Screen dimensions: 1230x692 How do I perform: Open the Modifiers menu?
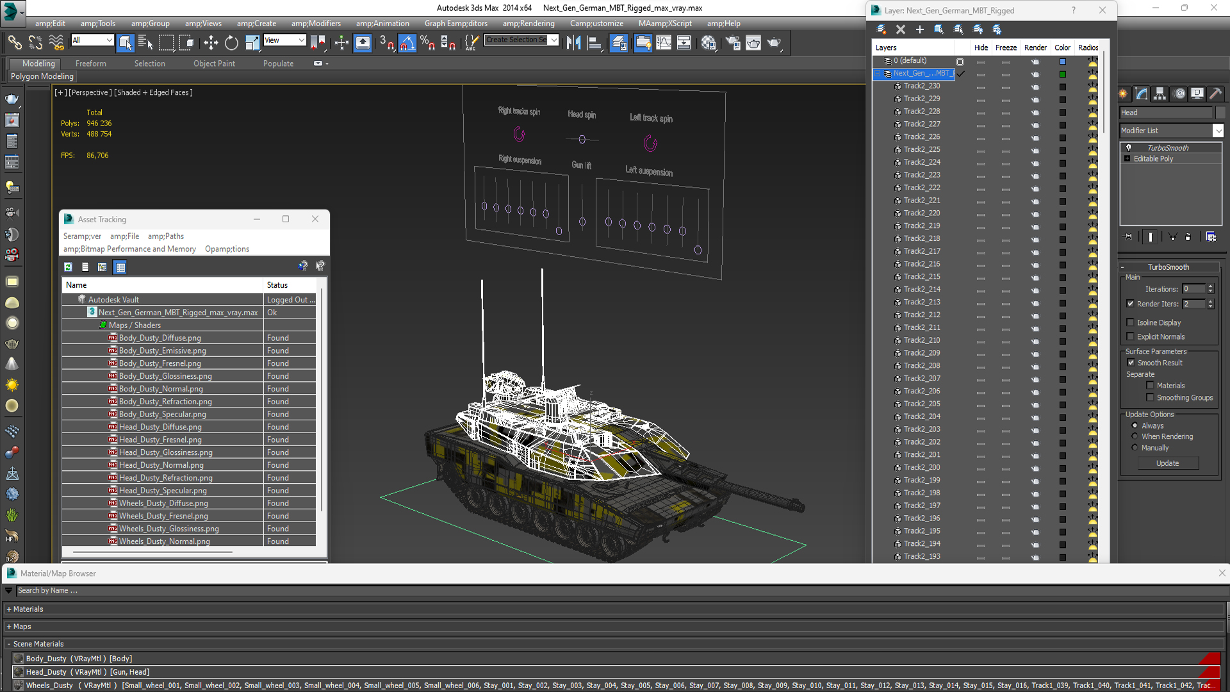(316, 24)
